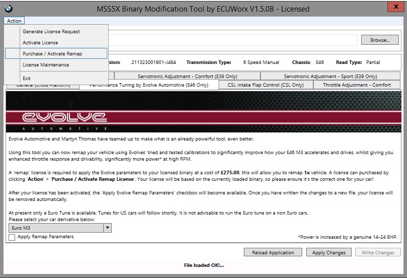The image size is (407, 278).
Task: Switch to Servotronic Adjustment - Sport tab
Action: tap(330, 77)
